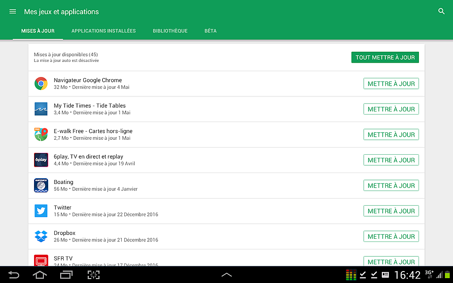Select 'E-walk Free - Cartes hors-ligne' title
The image size is (453, 283).
click(93, 131)
